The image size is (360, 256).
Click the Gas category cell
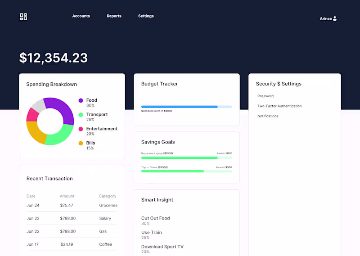tap(103, 231)
